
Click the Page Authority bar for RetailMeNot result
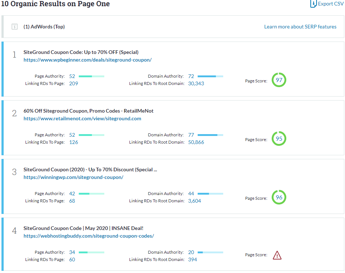point(92,135)
